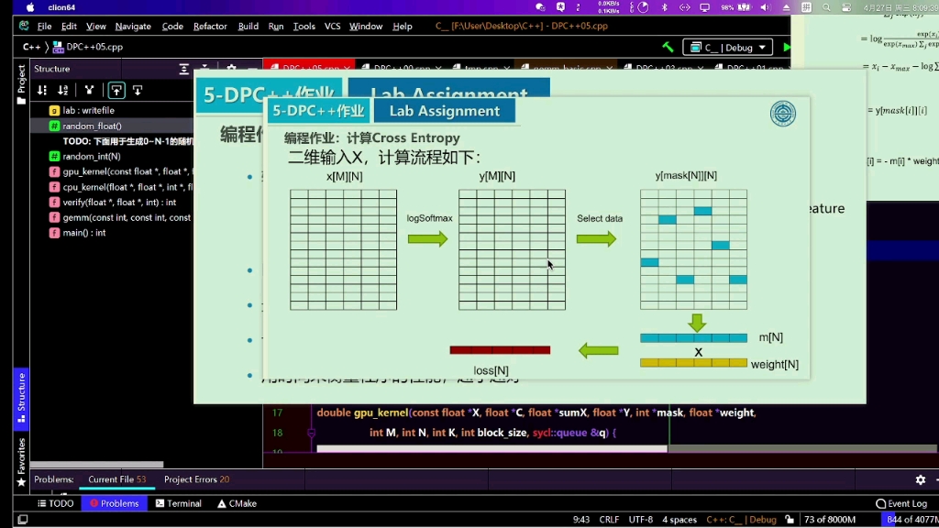Open the File menu

[x=44, y=27]
